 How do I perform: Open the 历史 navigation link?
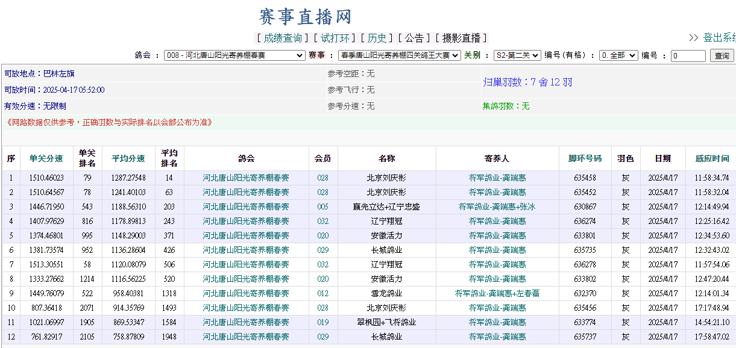(x=377, y=38)
